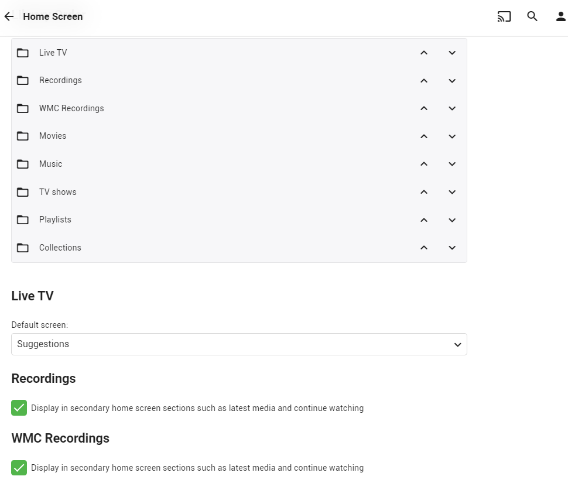Viewport: 568px width, 483px height.
Task: Open the cast to device icon
Action: tap(504, 16)
